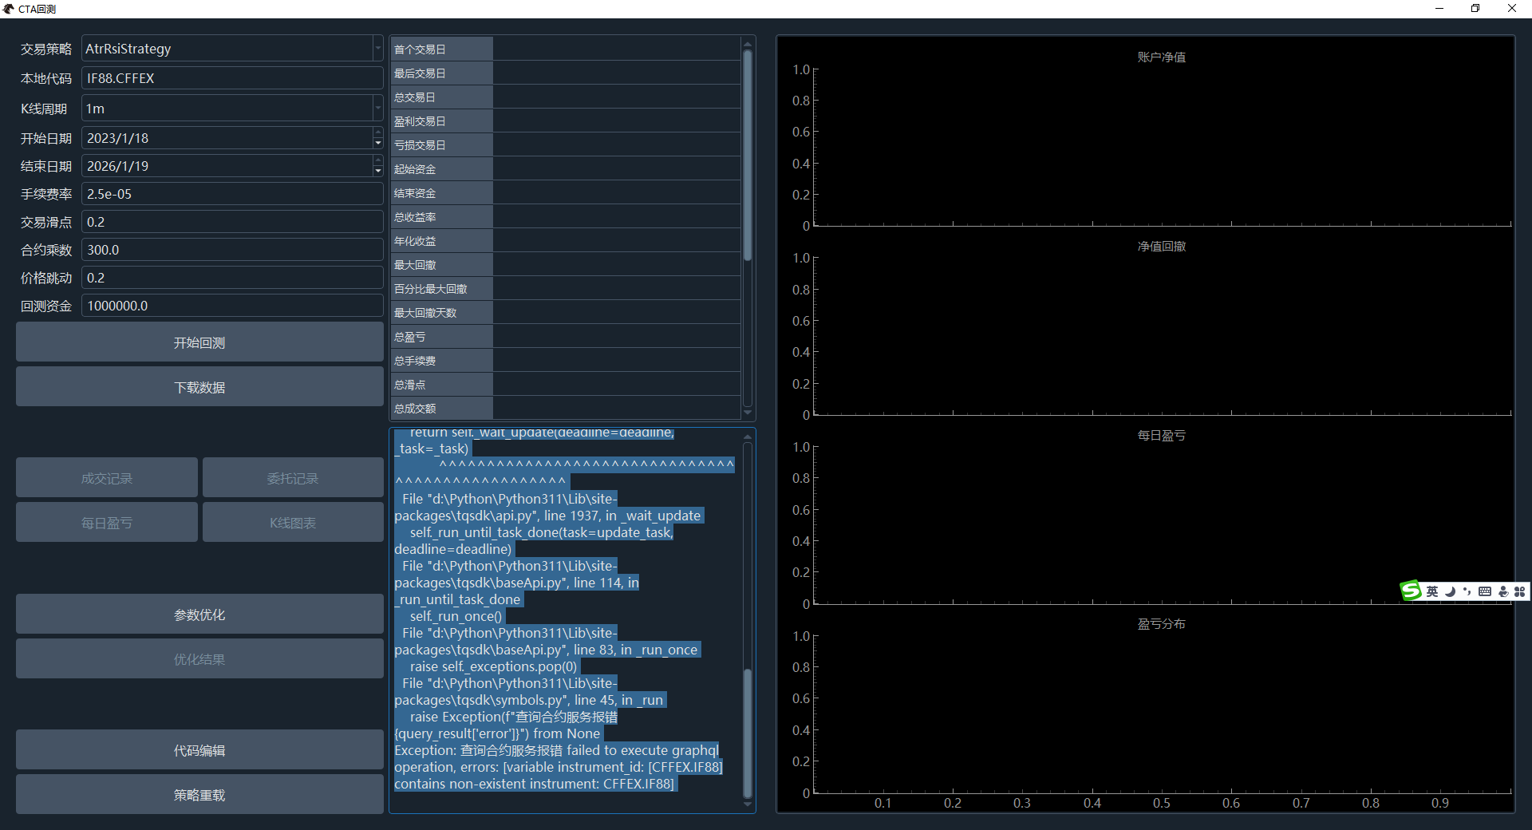Expand the 交易策略 AtrRsiStrategy dropdown
1532x830 pixels.
point(377,49)
